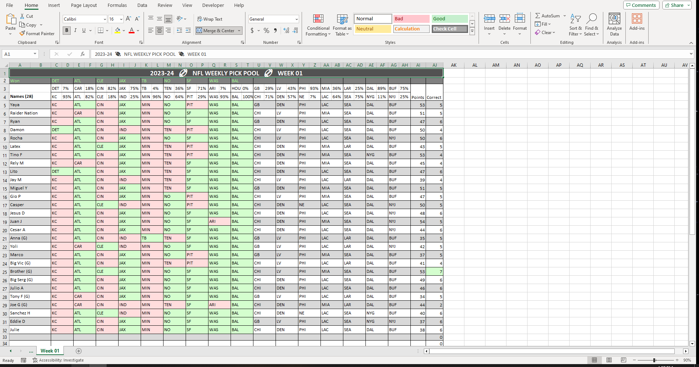Open the font name dropdown

click(105, 19)
